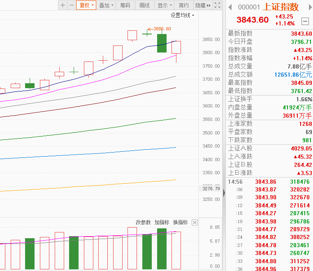Select the 最高指数 3845.09 row

[270, 83]
